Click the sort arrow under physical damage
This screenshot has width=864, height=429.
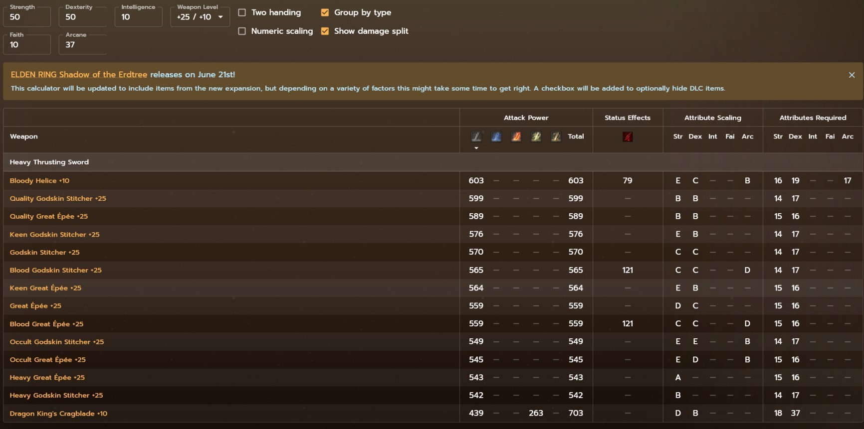click(x=476, y=148)
